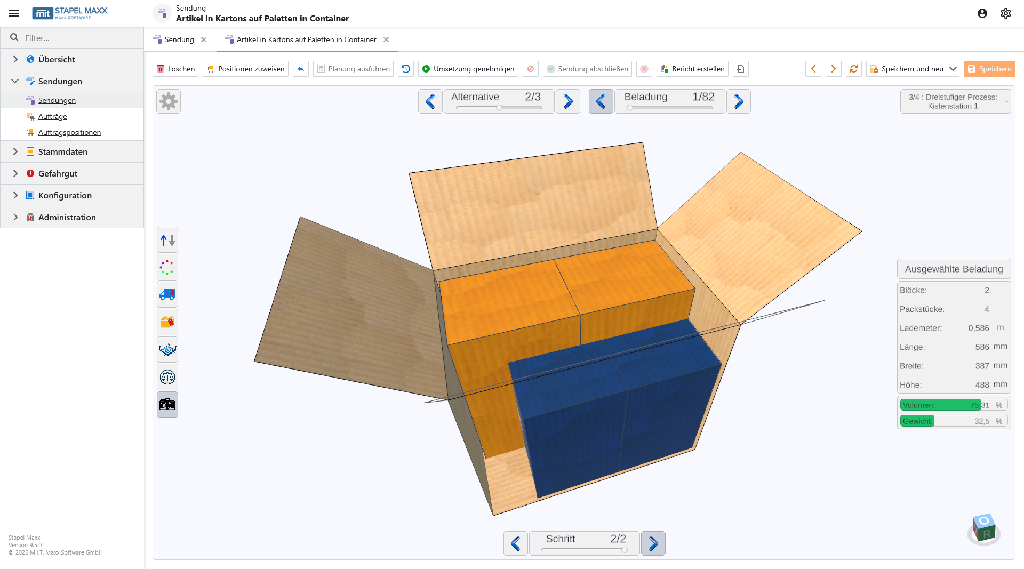Close the Sendung tab

pos(204,39)
